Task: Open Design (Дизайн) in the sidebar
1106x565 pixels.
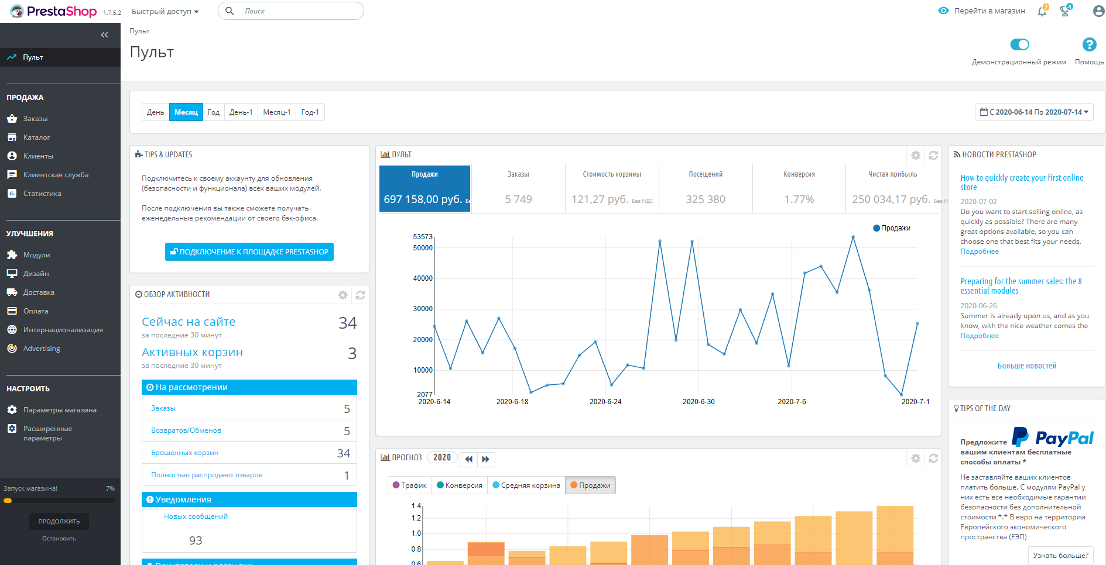Action: pos(36,274)
